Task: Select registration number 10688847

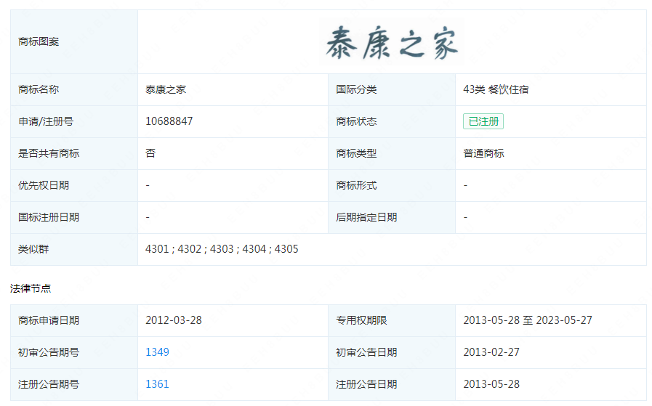Action: click(x=169, y=121)
